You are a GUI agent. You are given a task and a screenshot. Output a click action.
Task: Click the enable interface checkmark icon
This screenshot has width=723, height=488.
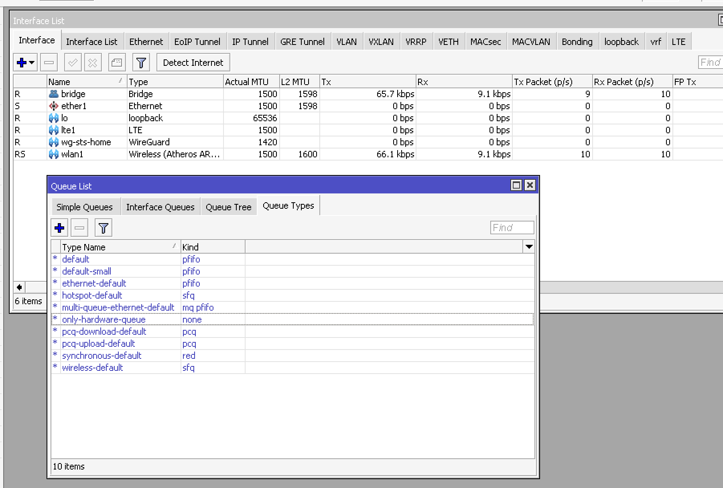coord(73,63)
